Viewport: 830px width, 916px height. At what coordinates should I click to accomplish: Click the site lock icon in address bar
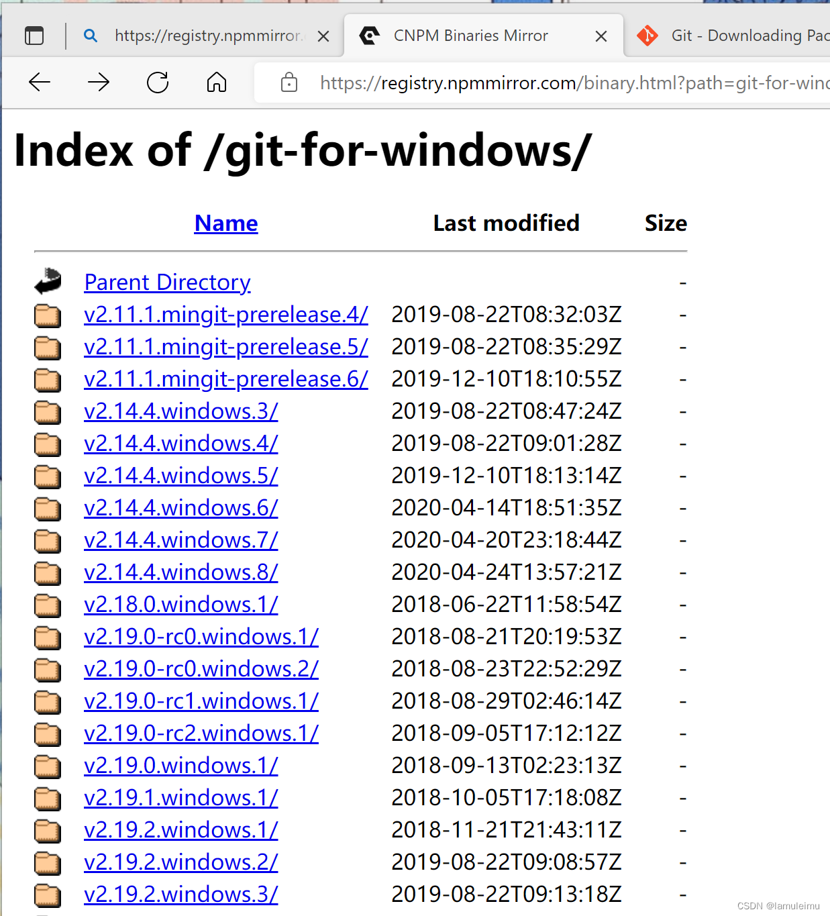[289, 83]
